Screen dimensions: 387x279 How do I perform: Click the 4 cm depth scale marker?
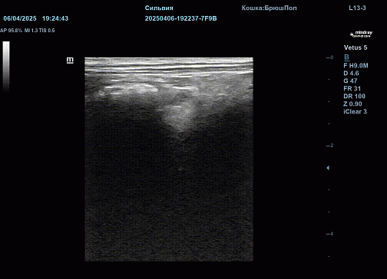(330, 234)
